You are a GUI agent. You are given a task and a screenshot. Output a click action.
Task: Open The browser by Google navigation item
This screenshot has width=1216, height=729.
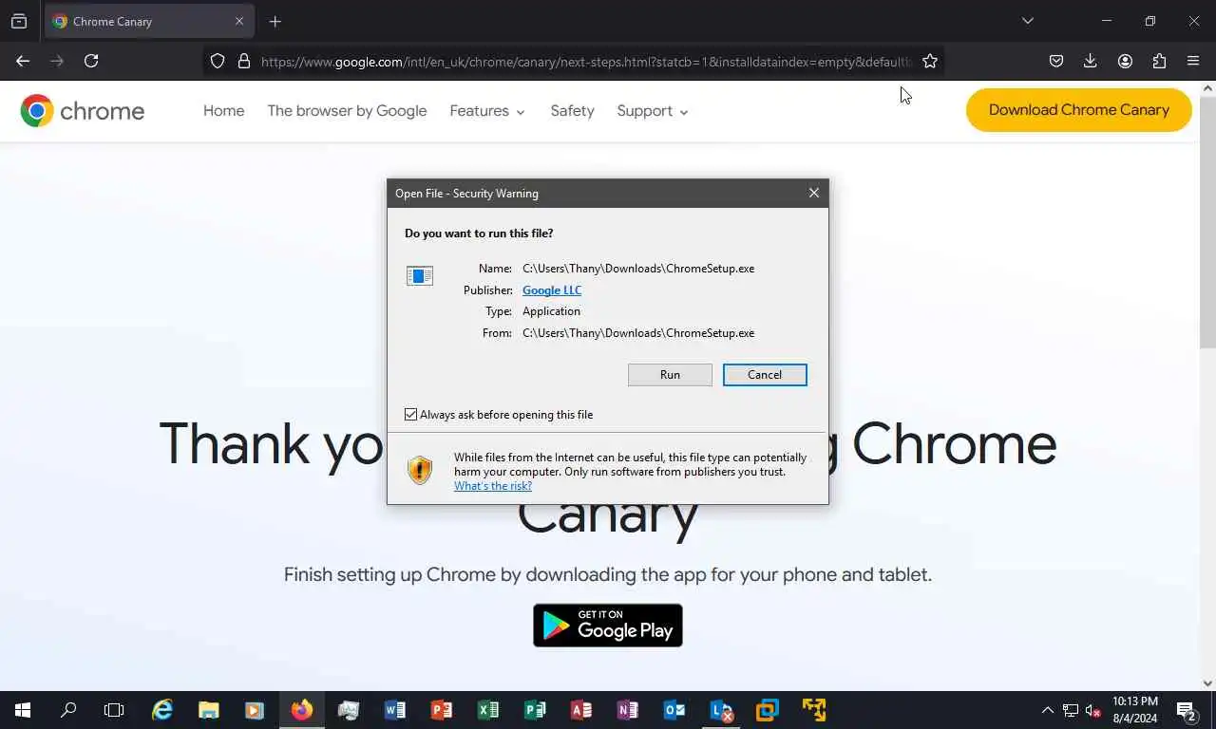pos(347,111)
